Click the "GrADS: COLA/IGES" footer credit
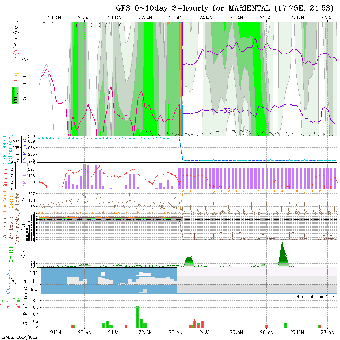This screenshot has width=340, height=340. pos(19,337)
